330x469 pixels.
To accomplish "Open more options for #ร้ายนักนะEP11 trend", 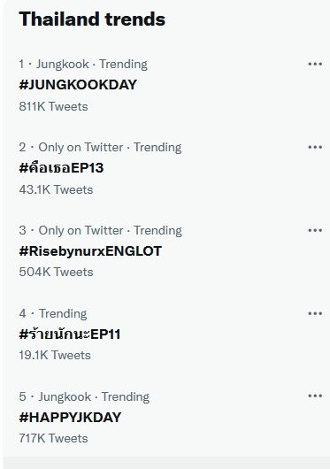I will click(315, 313).
